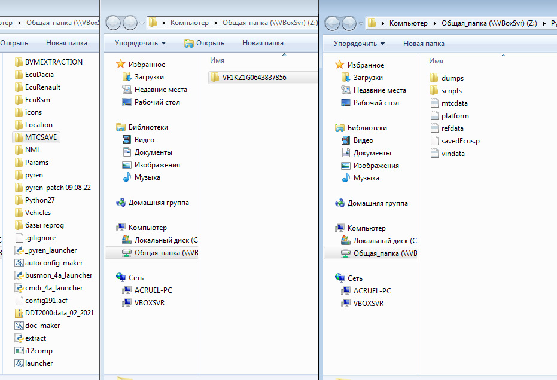Select the mtcdata file
The width and height of the screenshot is (557, 380).
(449, 103)
